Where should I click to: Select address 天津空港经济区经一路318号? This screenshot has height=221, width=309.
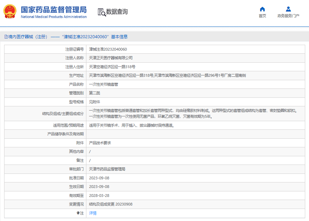112,67
